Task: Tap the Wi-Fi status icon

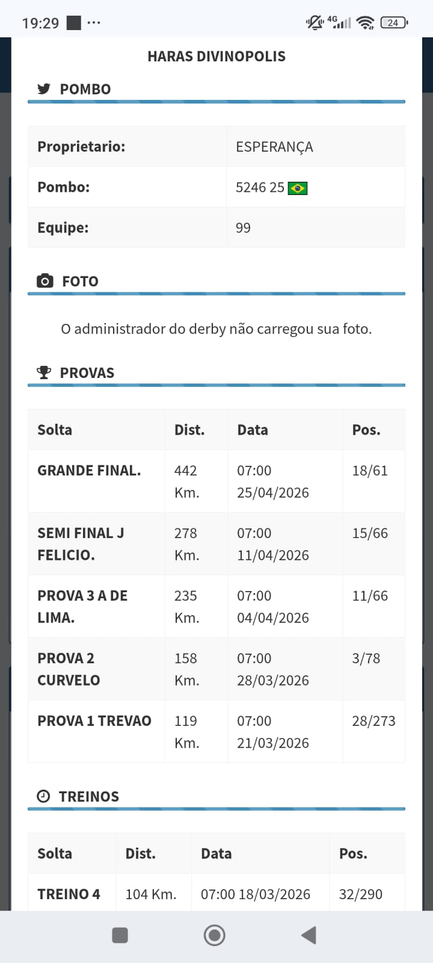Action: [x=365, y=23]
